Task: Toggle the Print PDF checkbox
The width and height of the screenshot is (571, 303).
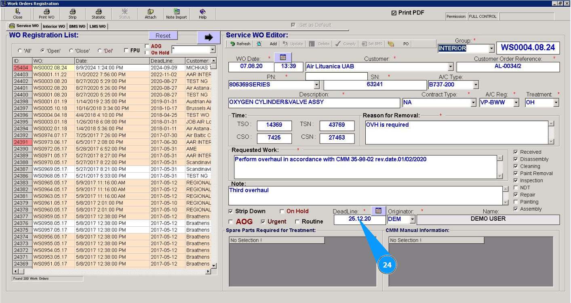Action: (x=394, y=13)
